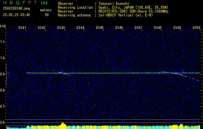Click the signal power peak near 0343

coord(63,124)
